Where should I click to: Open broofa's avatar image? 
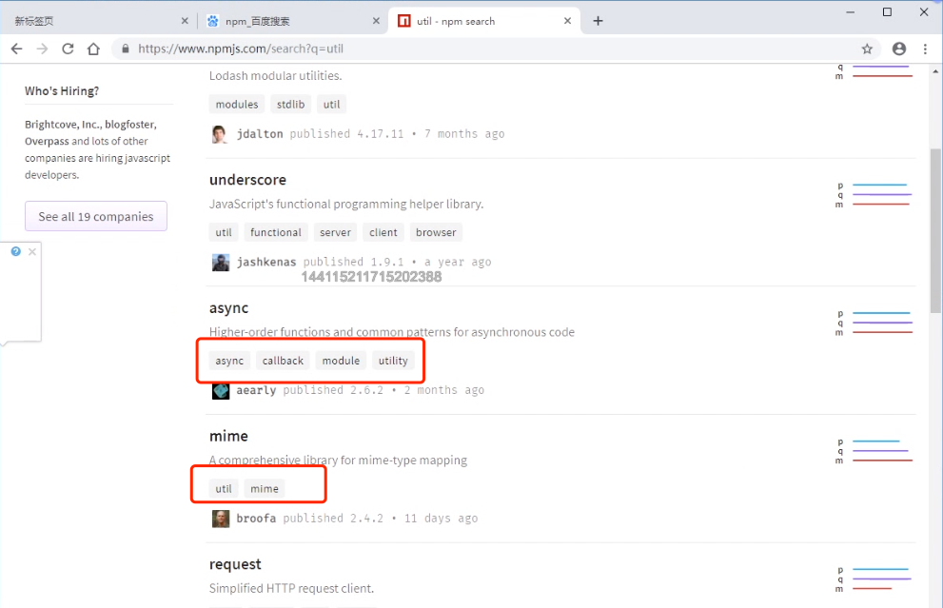click(220, 519)
